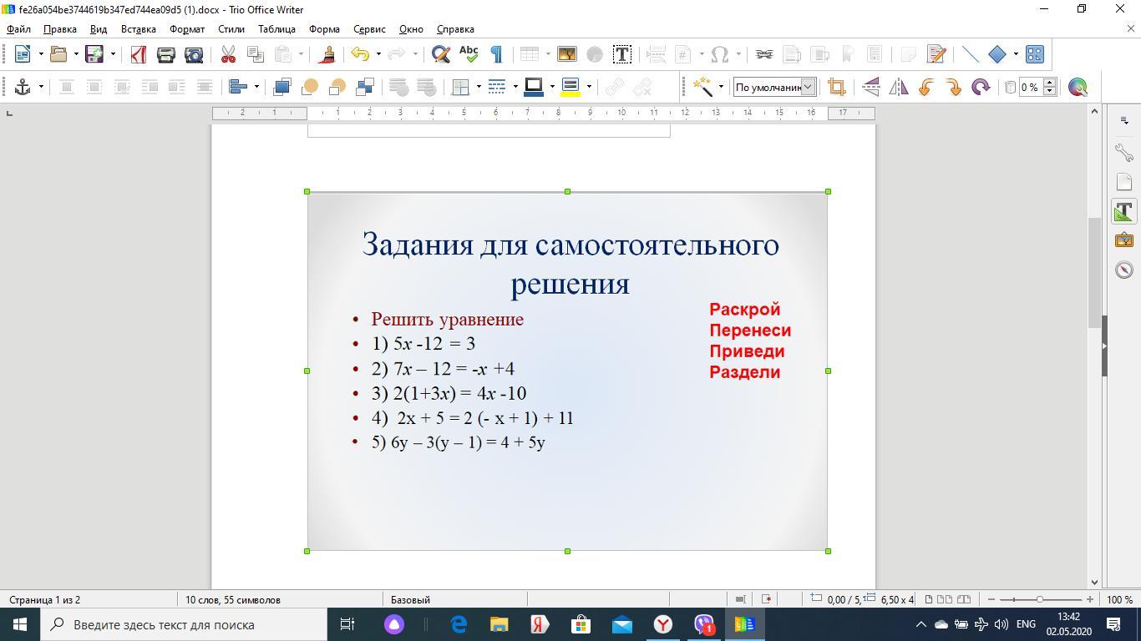
Task: Flip the image vertically
Action: (x=870, y=87)
